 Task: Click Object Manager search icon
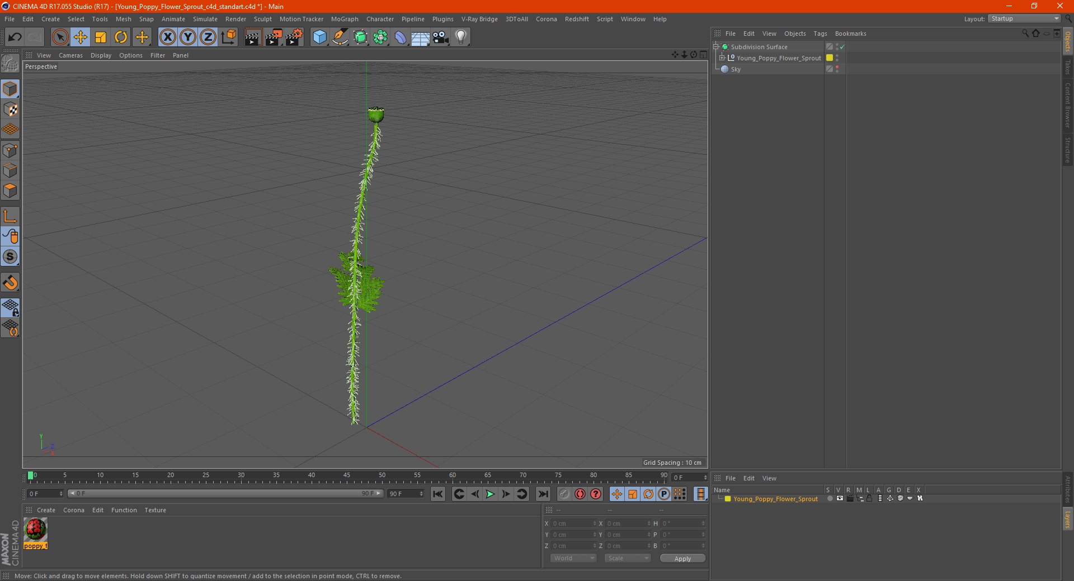coord(1025,34)
